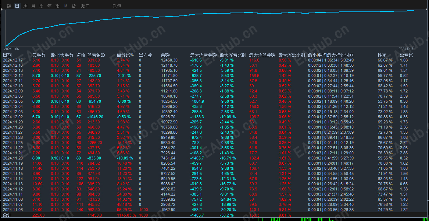Open the 季 quarterly tab
The height and width of the screenshot is (221, 429).
pos(41,6)
